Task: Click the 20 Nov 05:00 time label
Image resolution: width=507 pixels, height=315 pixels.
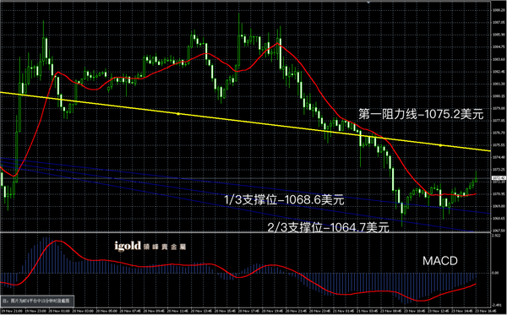Action: (x=106, y=311)
